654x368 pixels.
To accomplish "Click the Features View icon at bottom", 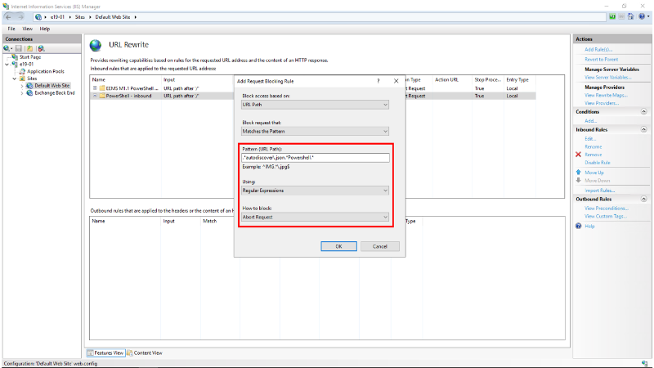I will [x=90, y=352].
